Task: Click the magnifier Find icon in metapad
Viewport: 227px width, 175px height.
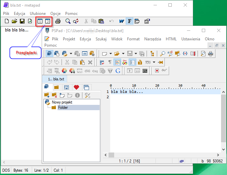Action: point(68,21)
